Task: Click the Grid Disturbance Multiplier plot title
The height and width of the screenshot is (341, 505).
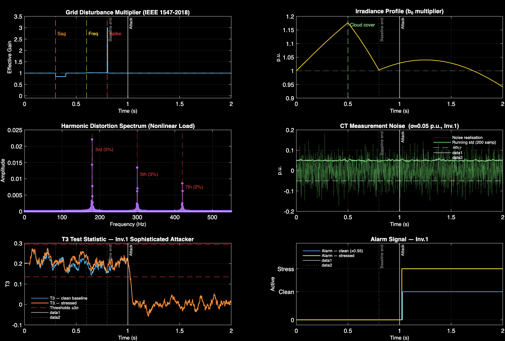Action: (127, 12)
